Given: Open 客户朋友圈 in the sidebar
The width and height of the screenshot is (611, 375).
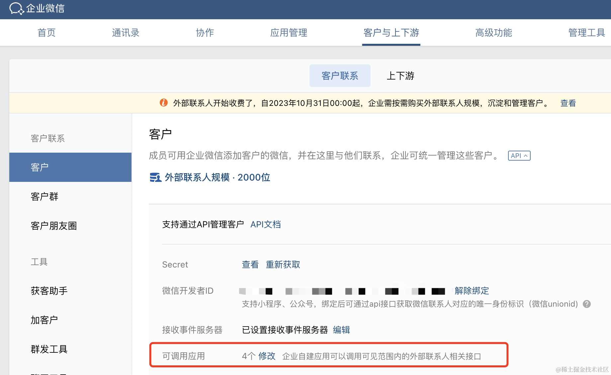Looking at the screenshot, I should (54, 226).
